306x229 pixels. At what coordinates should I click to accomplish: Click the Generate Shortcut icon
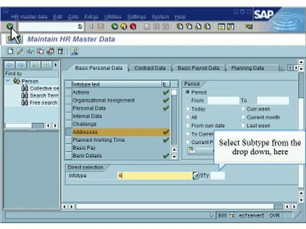(230, 26)
